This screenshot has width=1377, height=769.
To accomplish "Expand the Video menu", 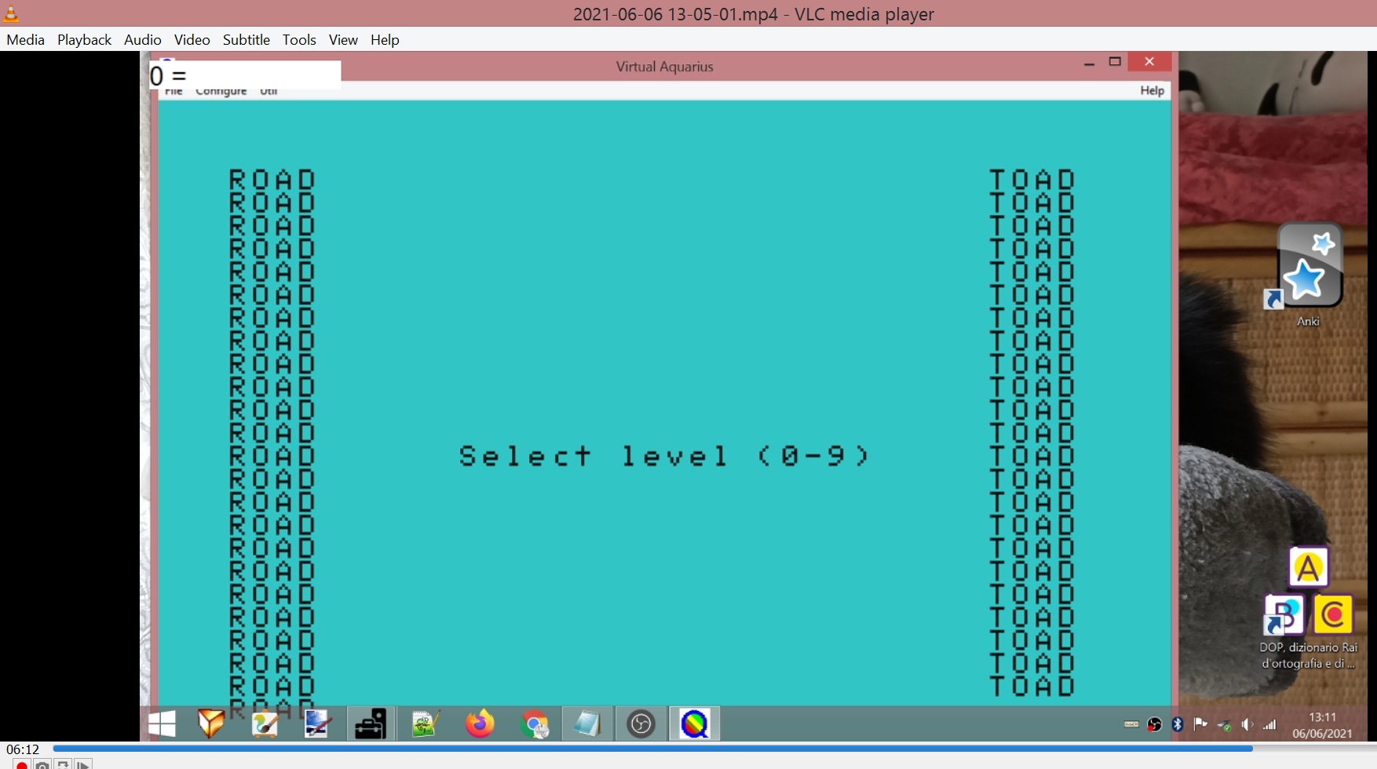I will tap(192, 40).
